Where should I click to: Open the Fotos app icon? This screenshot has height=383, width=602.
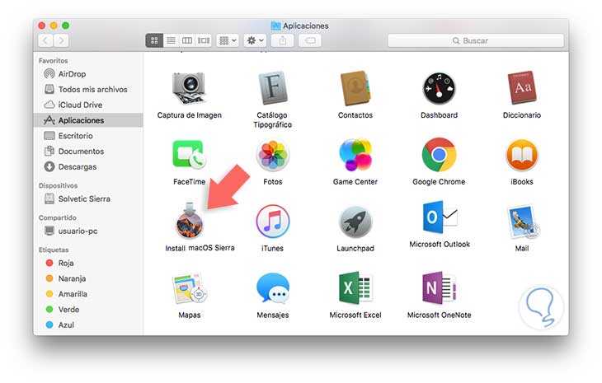(273, 155)
